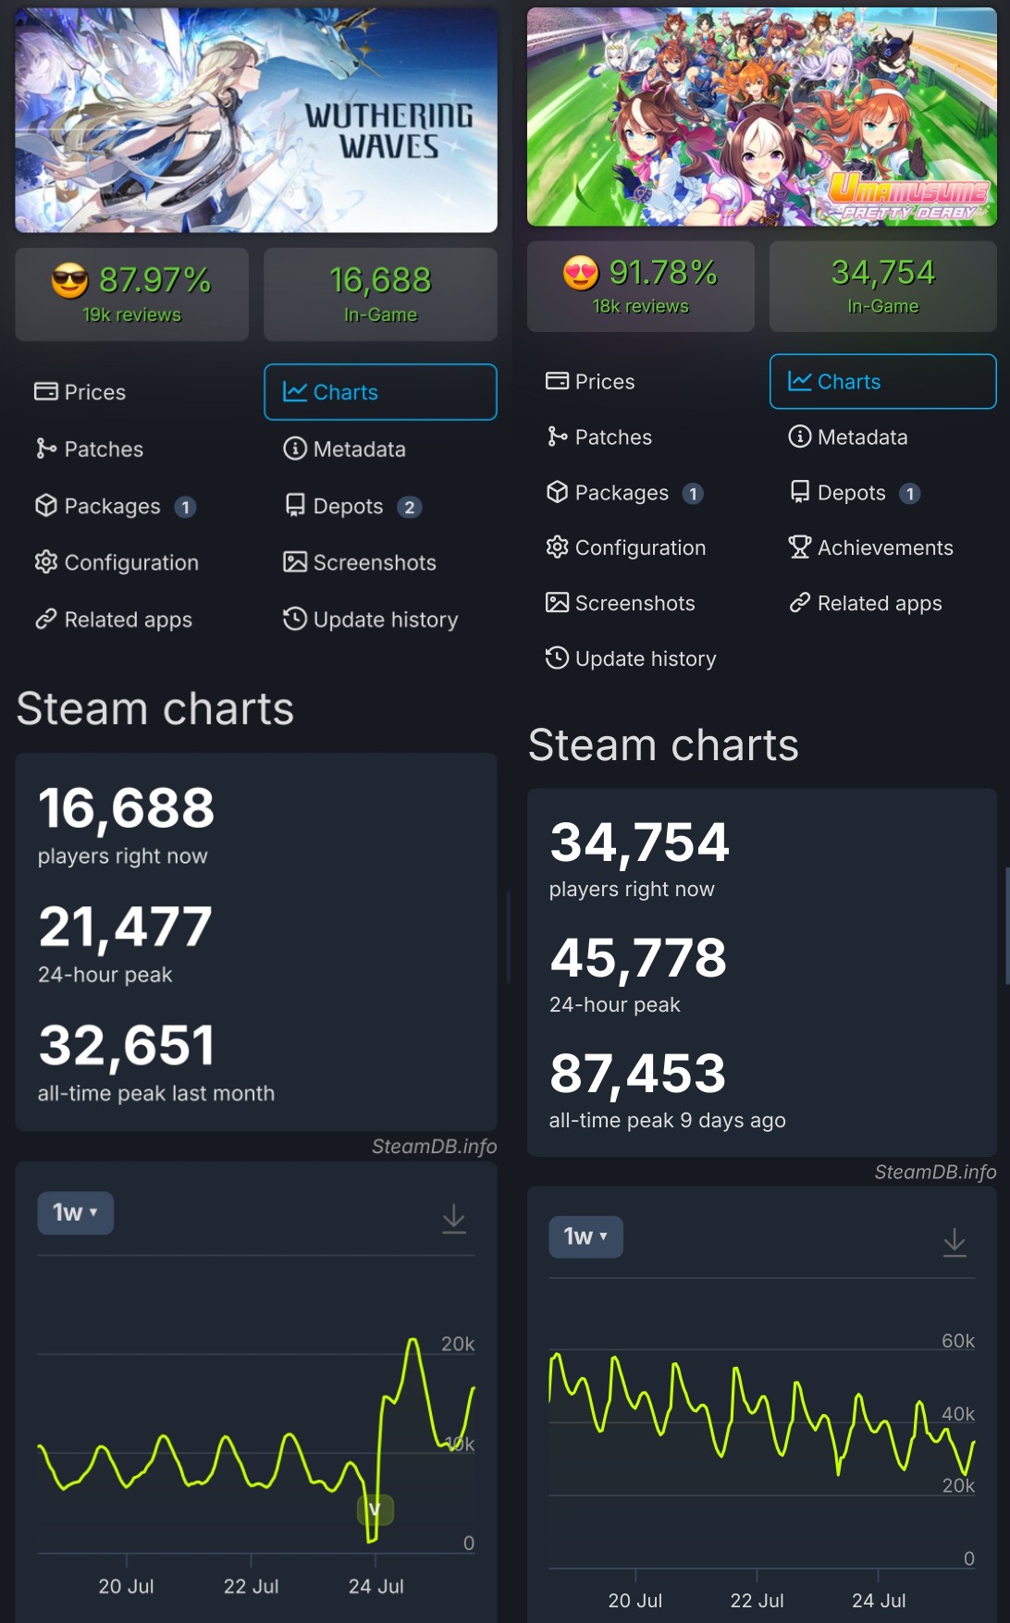Click the 87,453 all-time peak value
This screenshot has width=1010, height=1623.
(x=638, y=1073)
